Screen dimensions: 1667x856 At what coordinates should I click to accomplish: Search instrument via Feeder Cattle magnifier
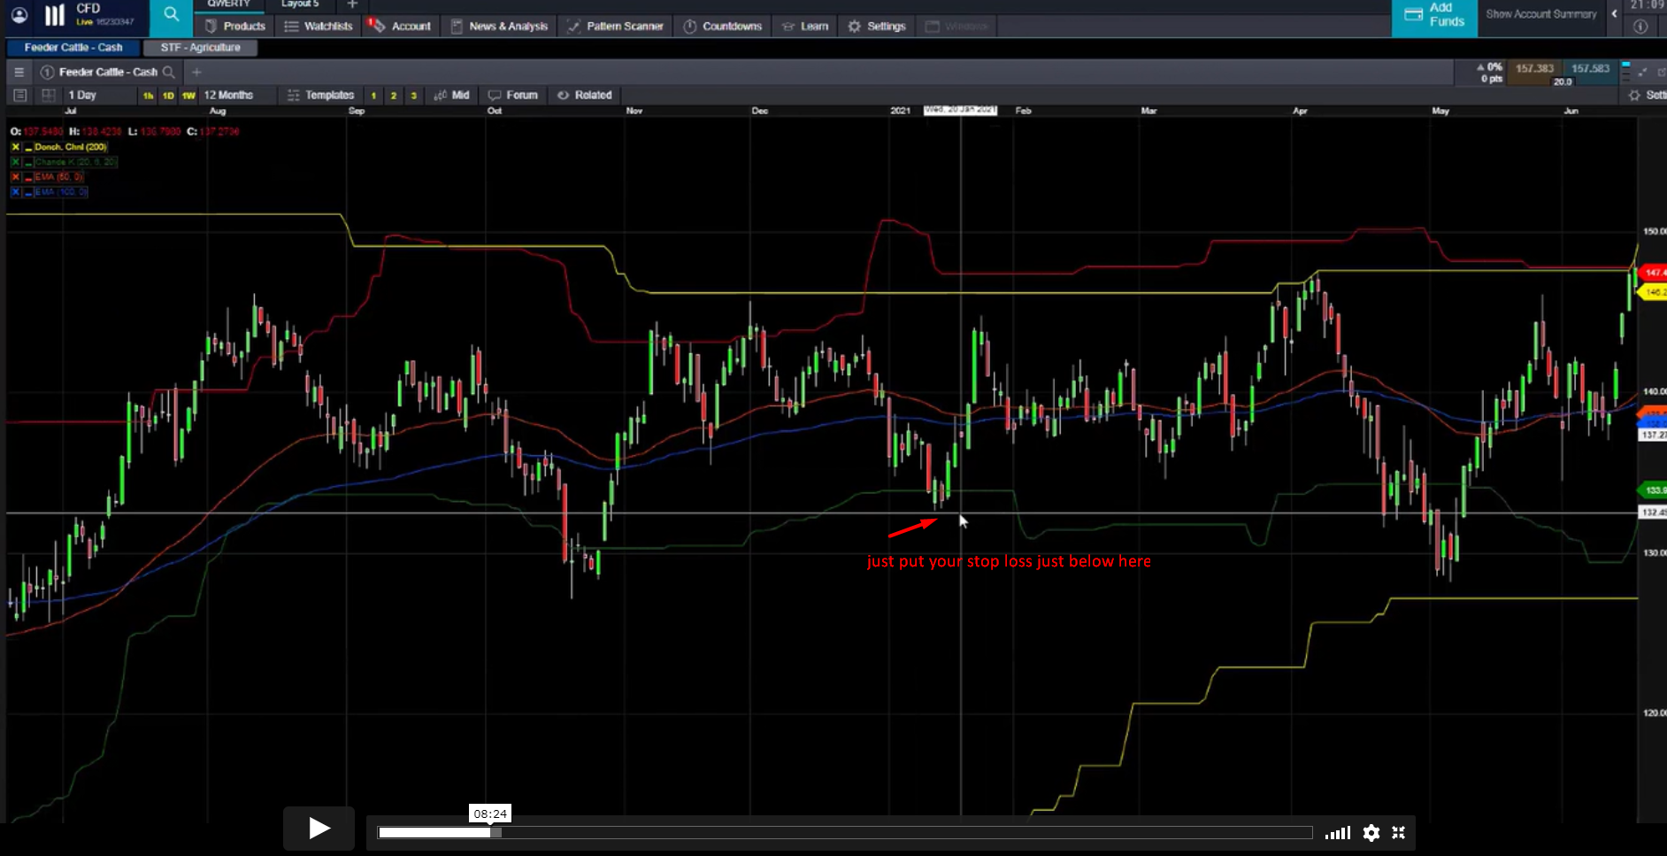(169, 73)
